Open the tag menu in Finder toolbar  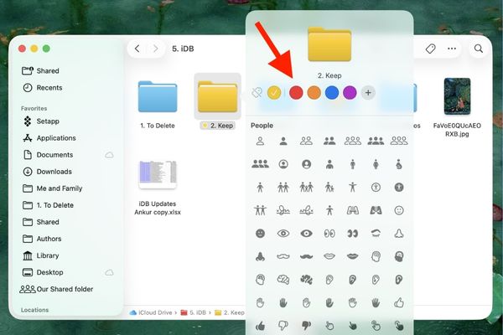coord(431,49)
